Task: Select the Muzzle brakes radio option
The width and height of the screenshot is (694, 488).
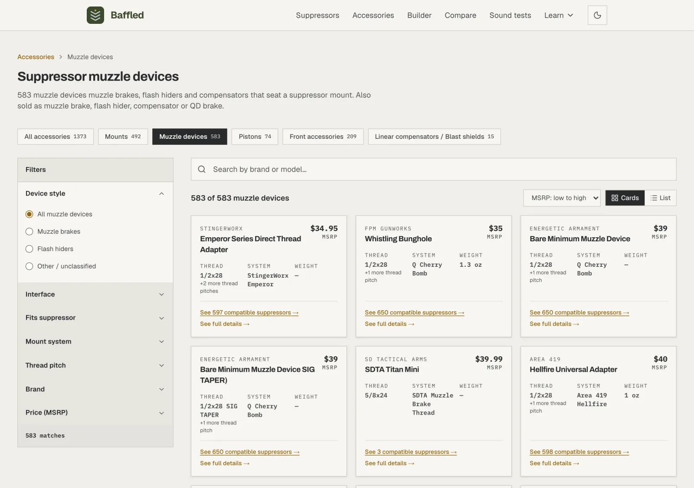Action: tap(29, 232)
